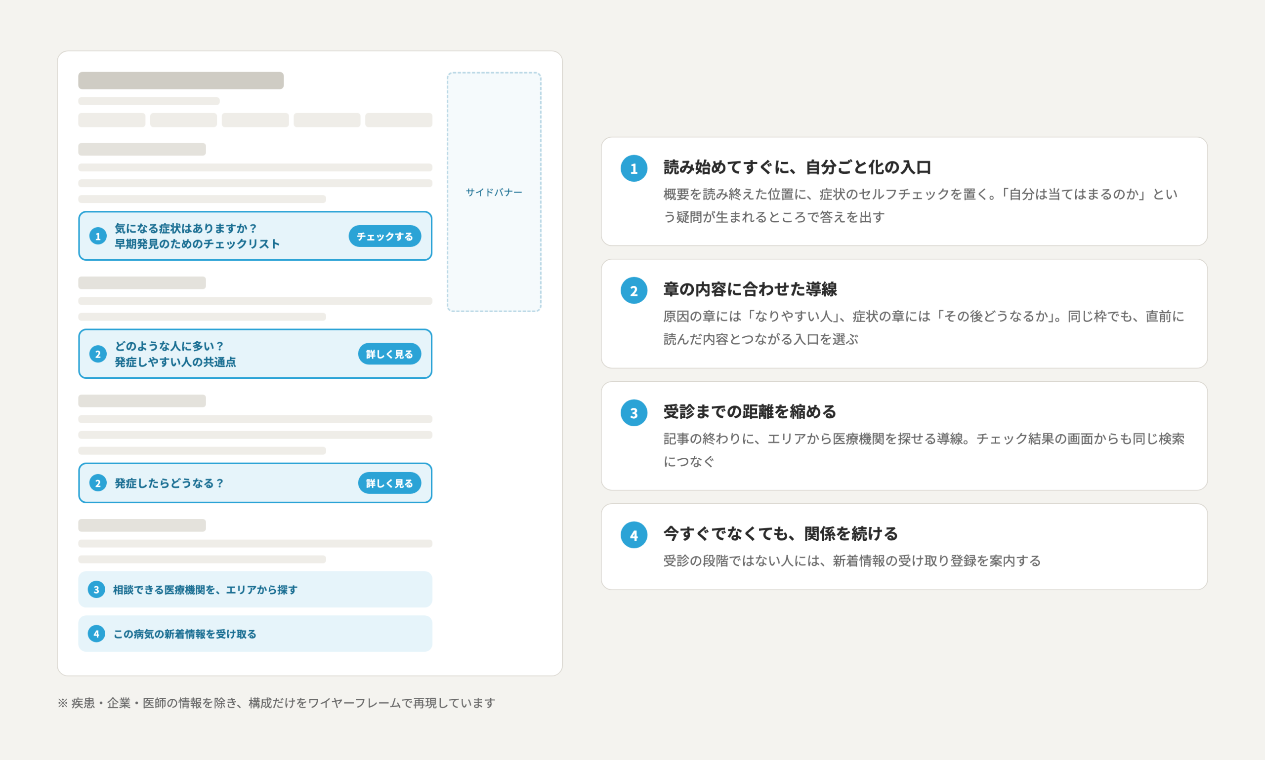Image resolution: width=1265 pixels, height=760 pixels.
Task: Click description text 受診の段階ではない人には
Action: coord(851,561)
